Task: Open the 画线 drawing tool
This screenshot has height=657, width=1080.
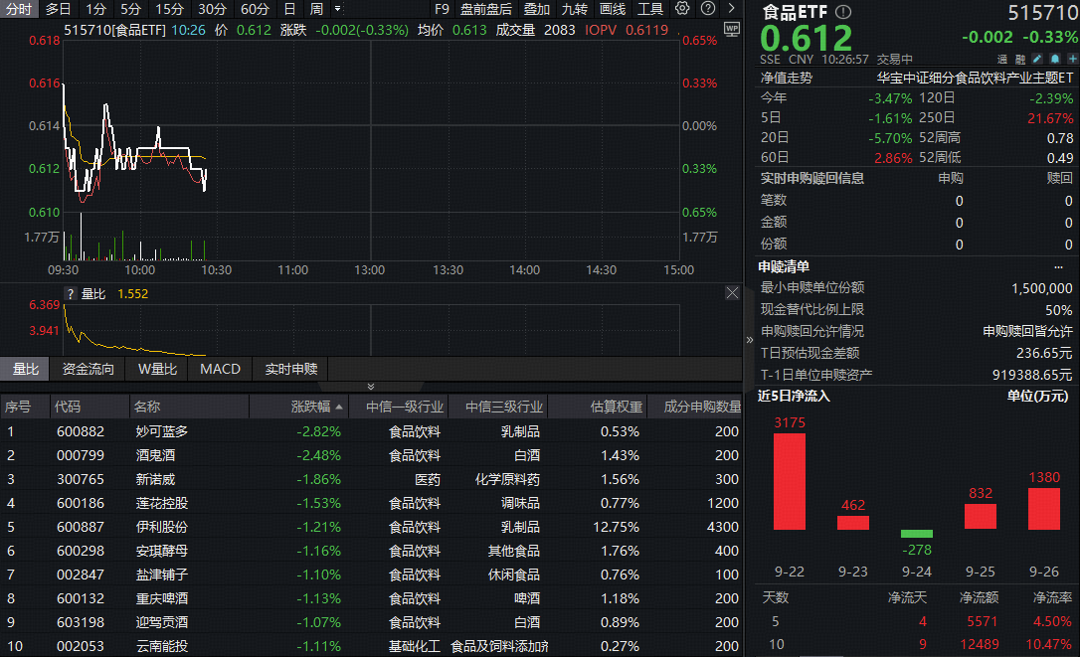Action: (612, 9)
